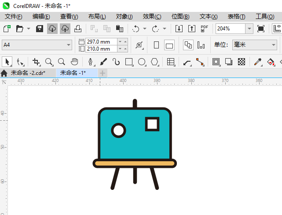Open the 文本(X) menu
The image size is (282, 215).
pyautogui.click(x=209, y=17)
